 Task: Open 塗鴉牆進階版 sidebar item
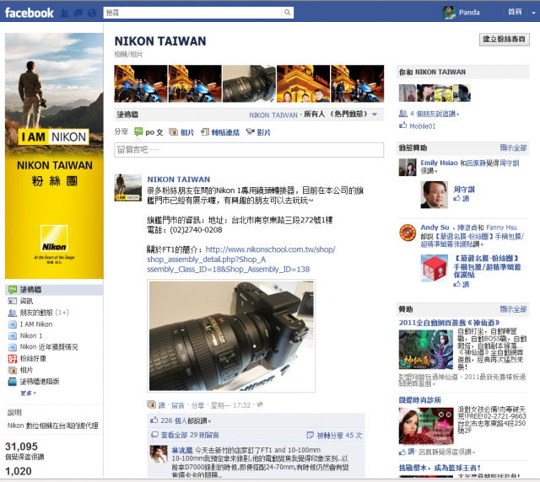[x=34, y=381]
